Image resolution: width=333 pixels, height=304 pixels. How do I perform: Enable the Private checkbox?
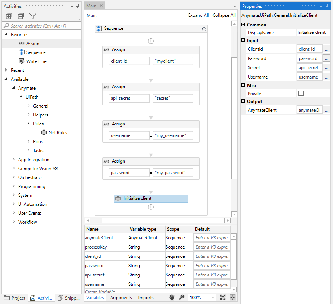point(301,93)
